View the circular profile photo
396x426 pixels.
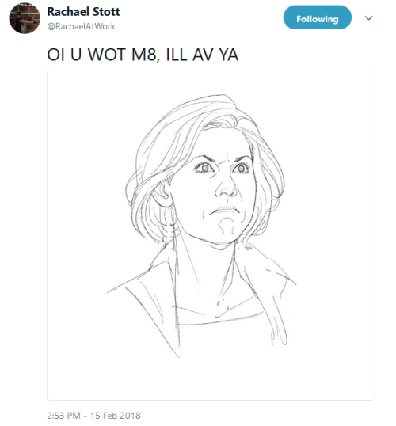click(x=25, y=18)
